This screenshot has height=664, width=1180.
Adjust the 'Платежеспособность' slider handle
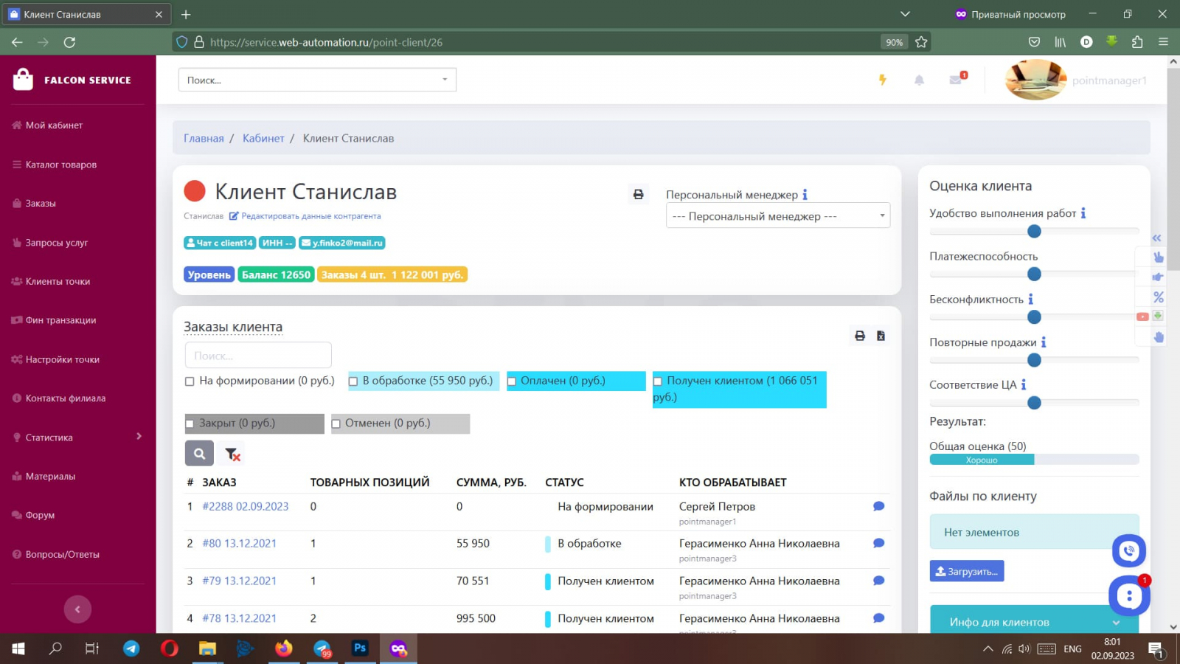[x=1034, y=274]
